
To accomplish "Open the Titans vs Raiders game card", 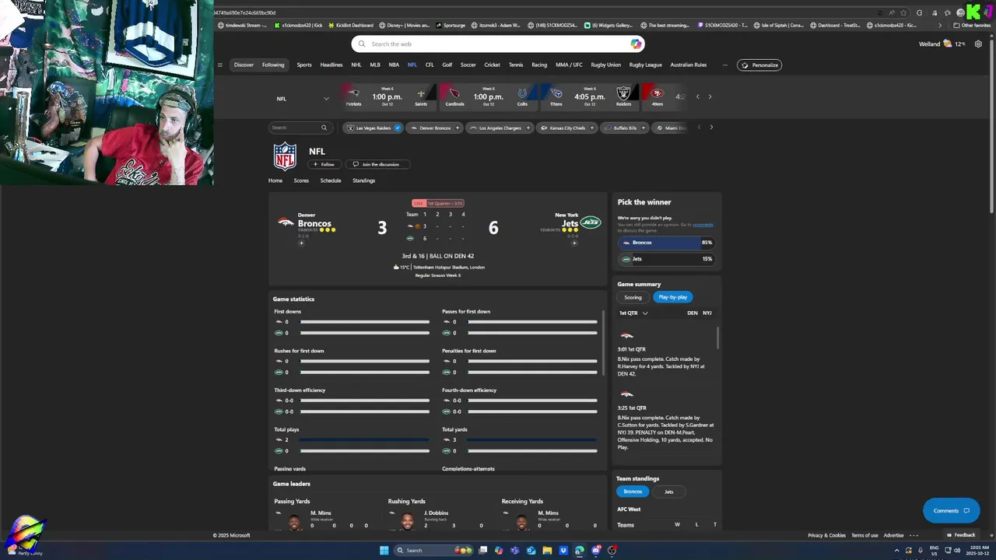I will pyautogui.click(x=589, y=96).
